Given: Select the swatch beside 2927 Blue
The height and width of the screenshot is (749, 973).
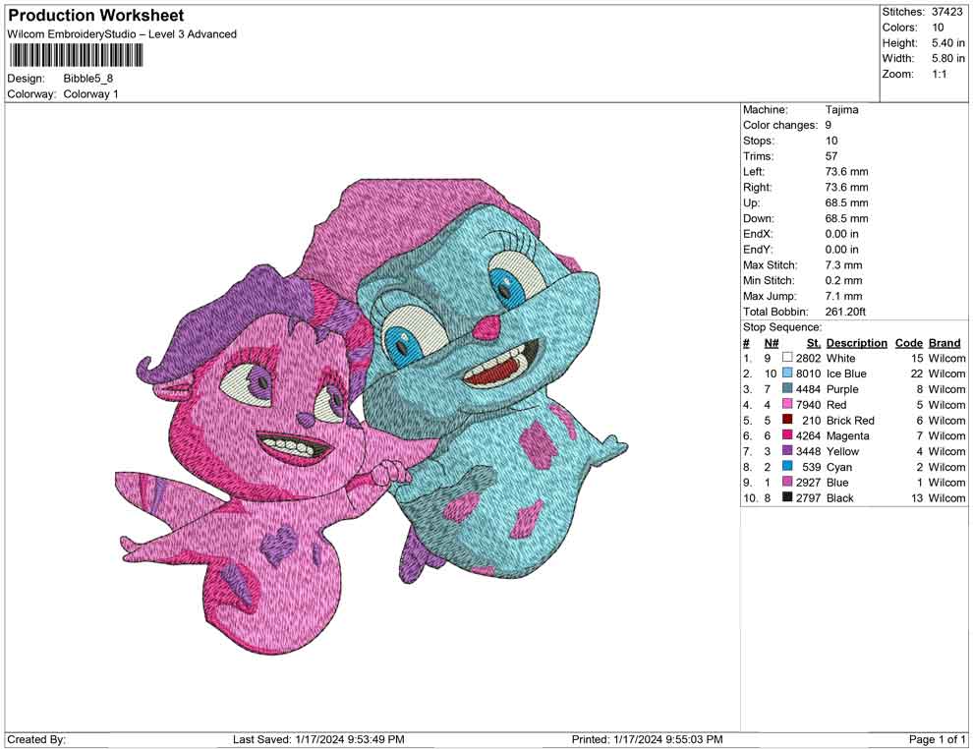Looking at the screenshot, I should [x=787, y=482].
